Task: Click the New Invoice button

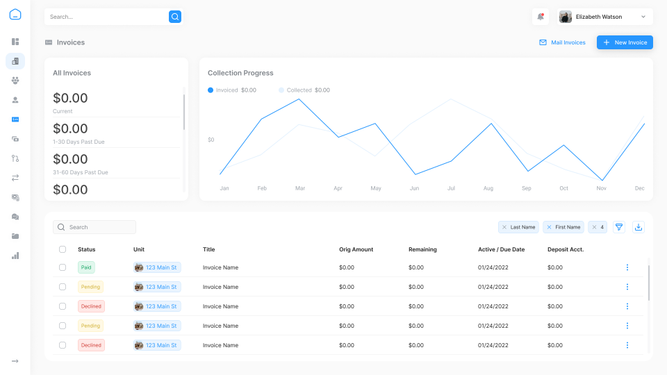Action: [625, 42]
